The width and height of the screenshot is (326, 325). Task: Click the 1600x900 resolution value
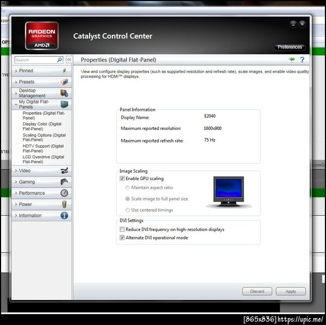[212, 128]
